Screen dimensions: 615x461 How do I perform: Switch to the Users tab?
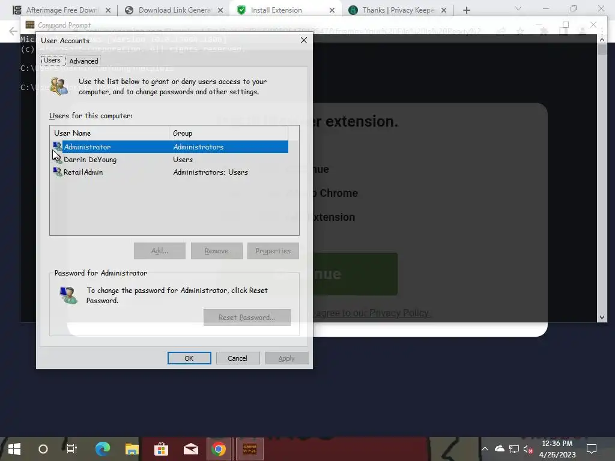(52, 61)
